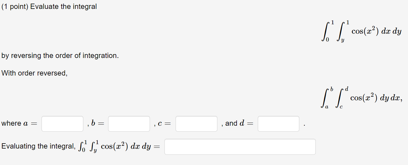The height and width of the screenshot is (165, 408).
Task: Click the 'where a =' label
Action: [x=19, y=123]
